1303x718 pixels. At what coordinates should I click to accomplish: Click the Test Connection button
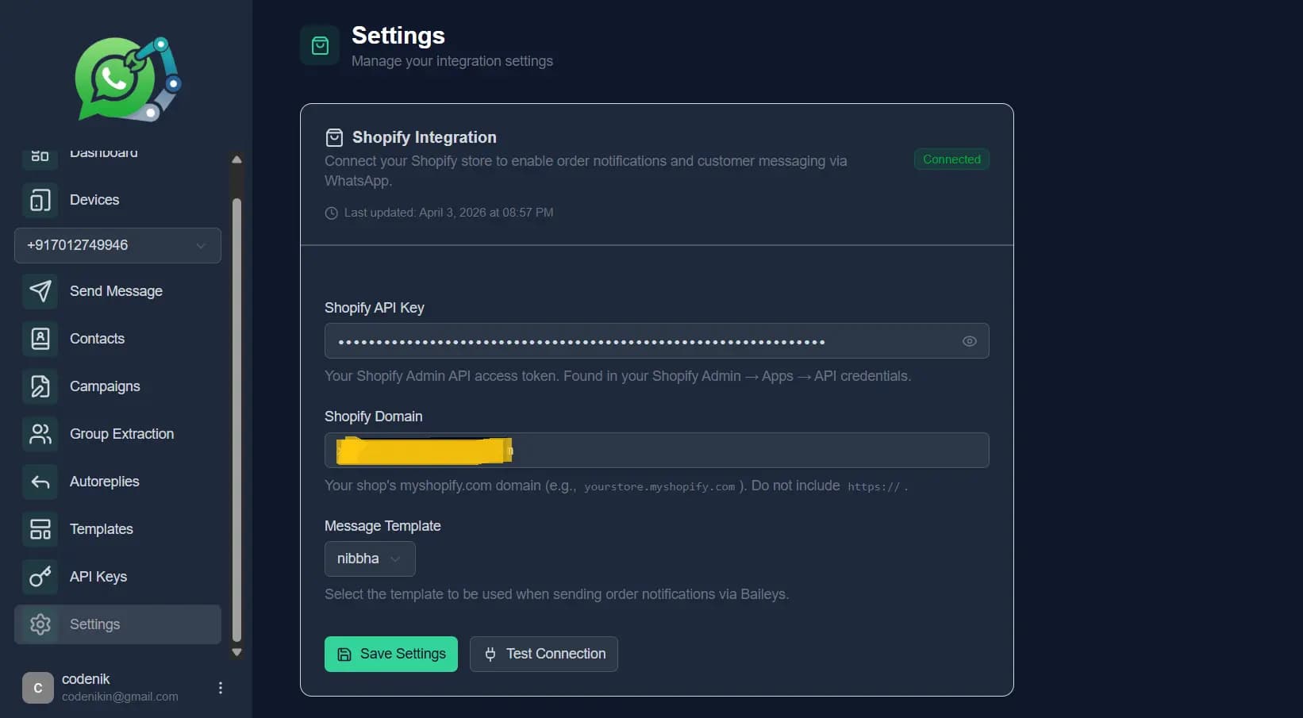pos(544,654)
